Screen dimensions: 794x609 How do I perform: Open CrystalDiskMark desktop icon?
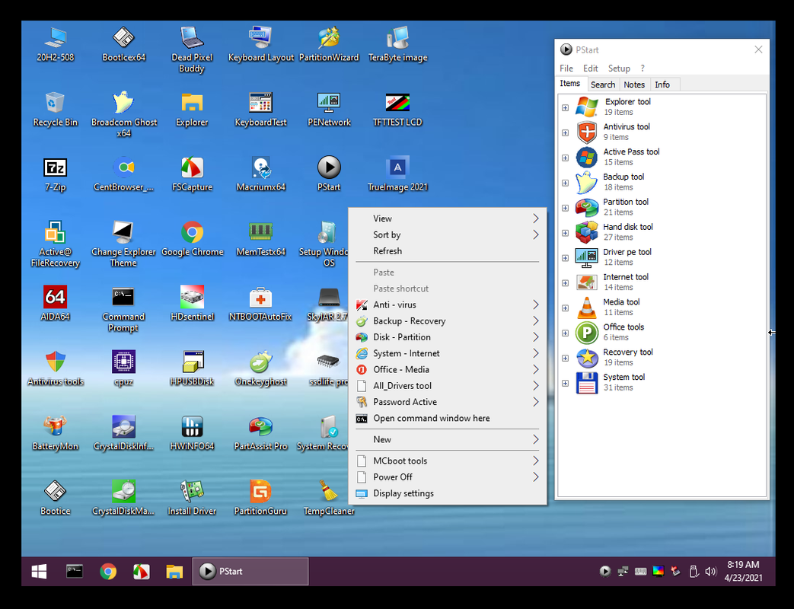tap(123, 498)
